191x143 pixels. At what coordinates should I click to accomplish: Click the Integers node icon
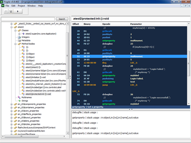tap(19, 37)
